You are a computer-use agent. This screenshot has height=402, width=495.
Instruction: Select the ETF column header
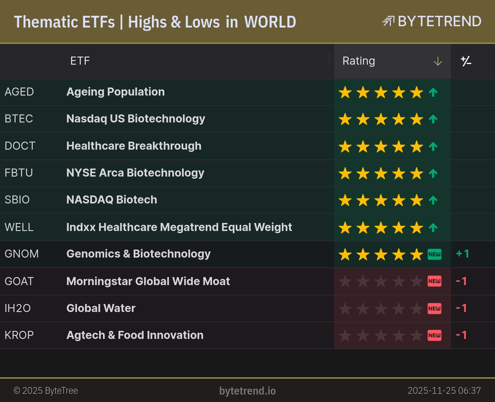click(80, 61)
